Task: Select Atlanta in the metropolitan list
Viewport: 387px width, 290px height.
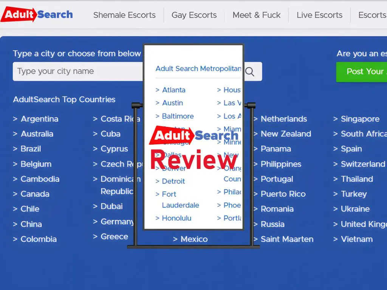Action: (x=173, y=90)
